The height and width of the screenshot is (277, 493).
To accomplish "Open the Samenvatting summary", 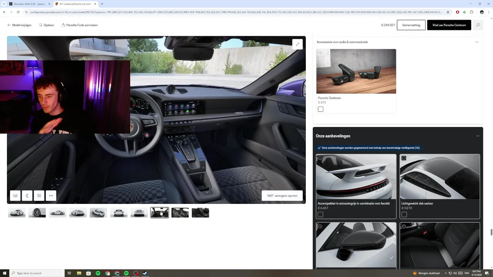I will coord(411,25).
